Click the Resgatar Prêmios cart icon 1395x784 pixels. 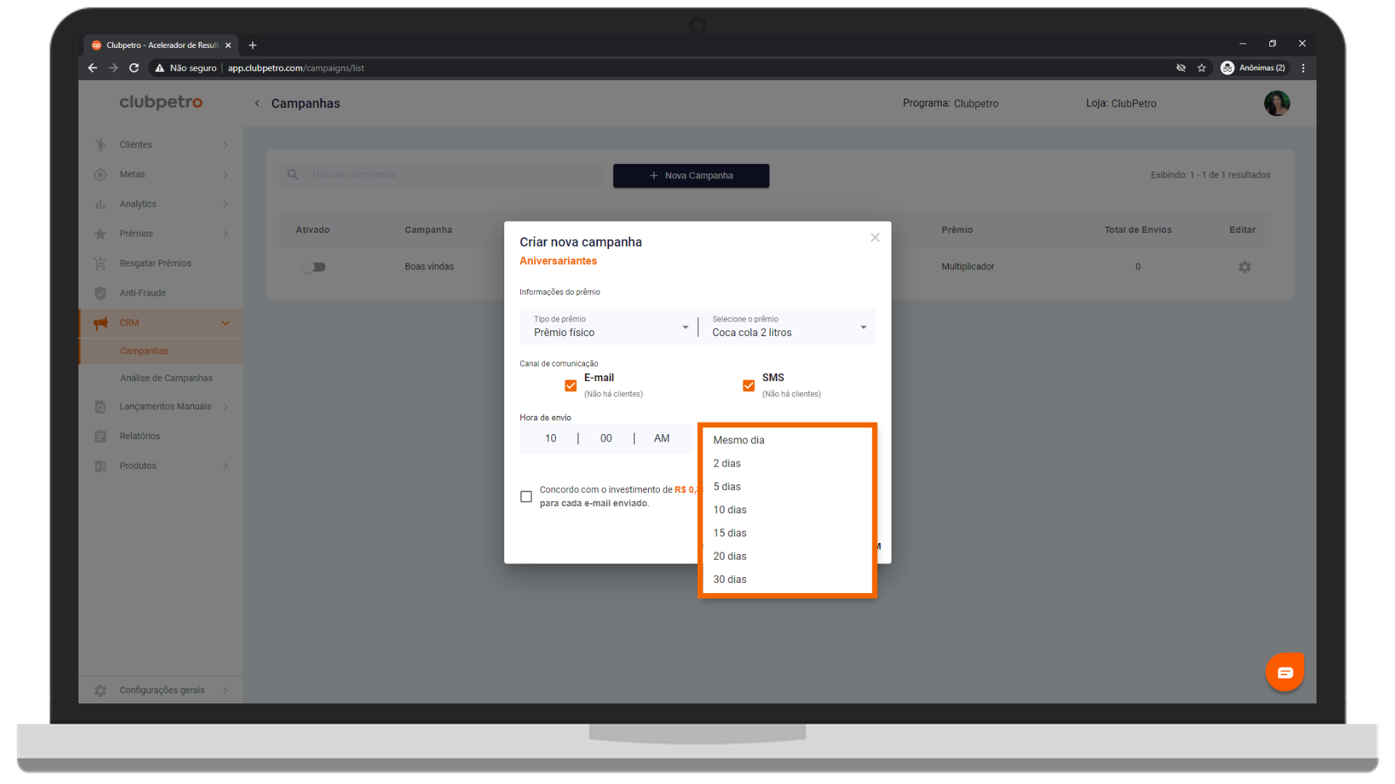(x=100, y=264)
